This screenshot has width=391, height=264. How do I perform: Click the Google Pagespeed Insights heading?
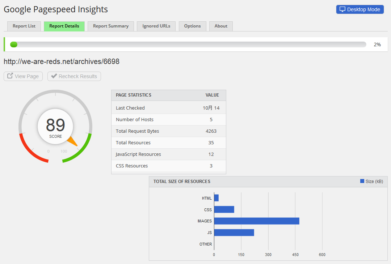(56, 9)
